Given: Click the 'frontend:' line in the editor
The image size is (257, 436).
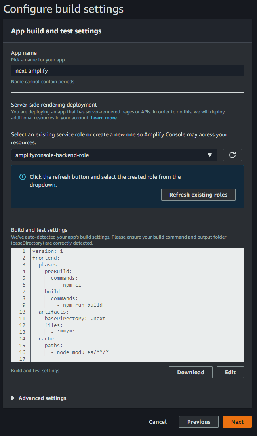Looking at the screenshot, I should click(46, 258).
